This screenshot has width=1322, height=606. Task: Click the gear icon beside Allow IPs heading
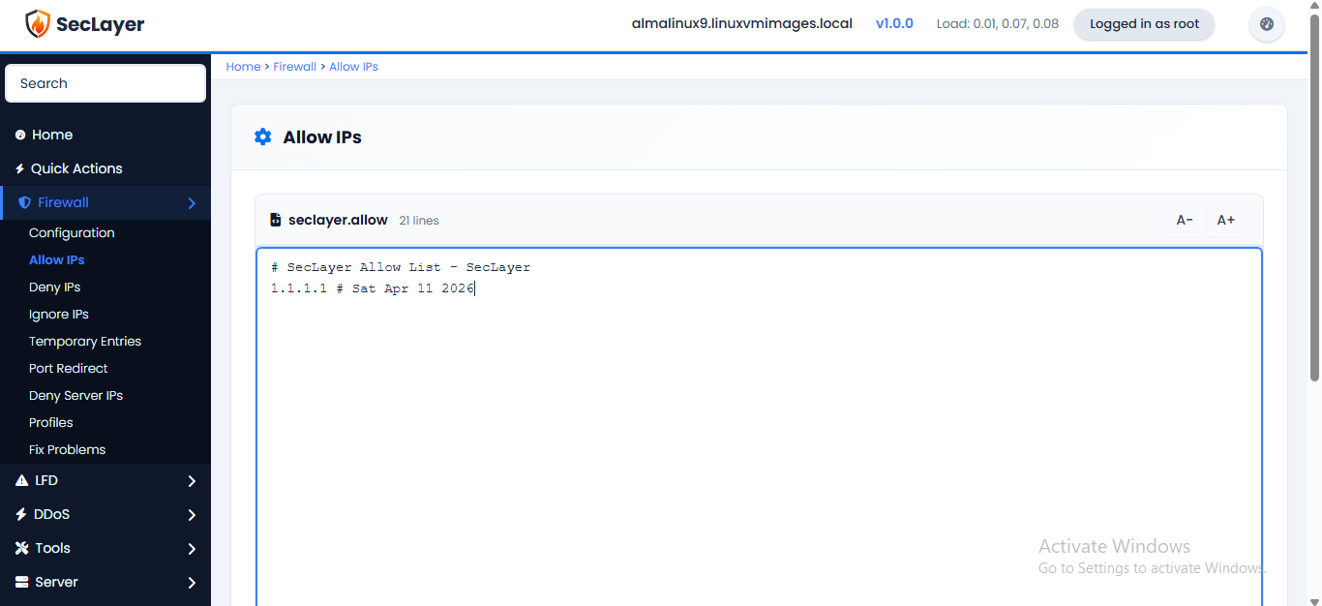pyautogui.click(x=262, y=137)
